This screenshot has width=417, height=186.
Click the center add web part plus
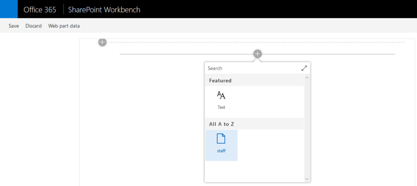tap(257, 54)
